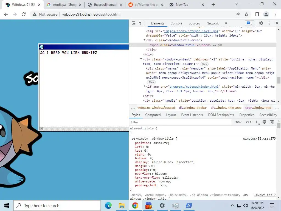Screen dimensions: 281x211
Task: Select div.window-titlebar breadcrumb
Action: [x=193, y=108]
